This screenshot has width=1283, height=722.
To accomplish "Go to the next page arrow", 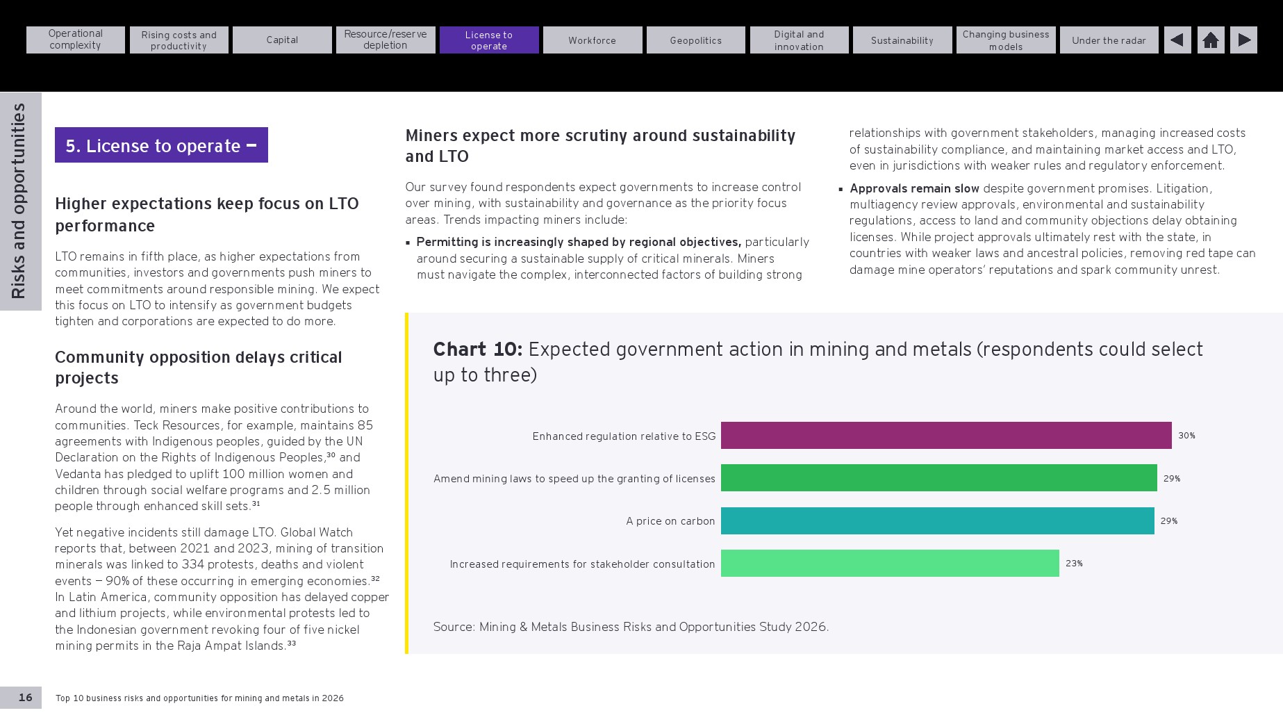I will click(1244, 40).
